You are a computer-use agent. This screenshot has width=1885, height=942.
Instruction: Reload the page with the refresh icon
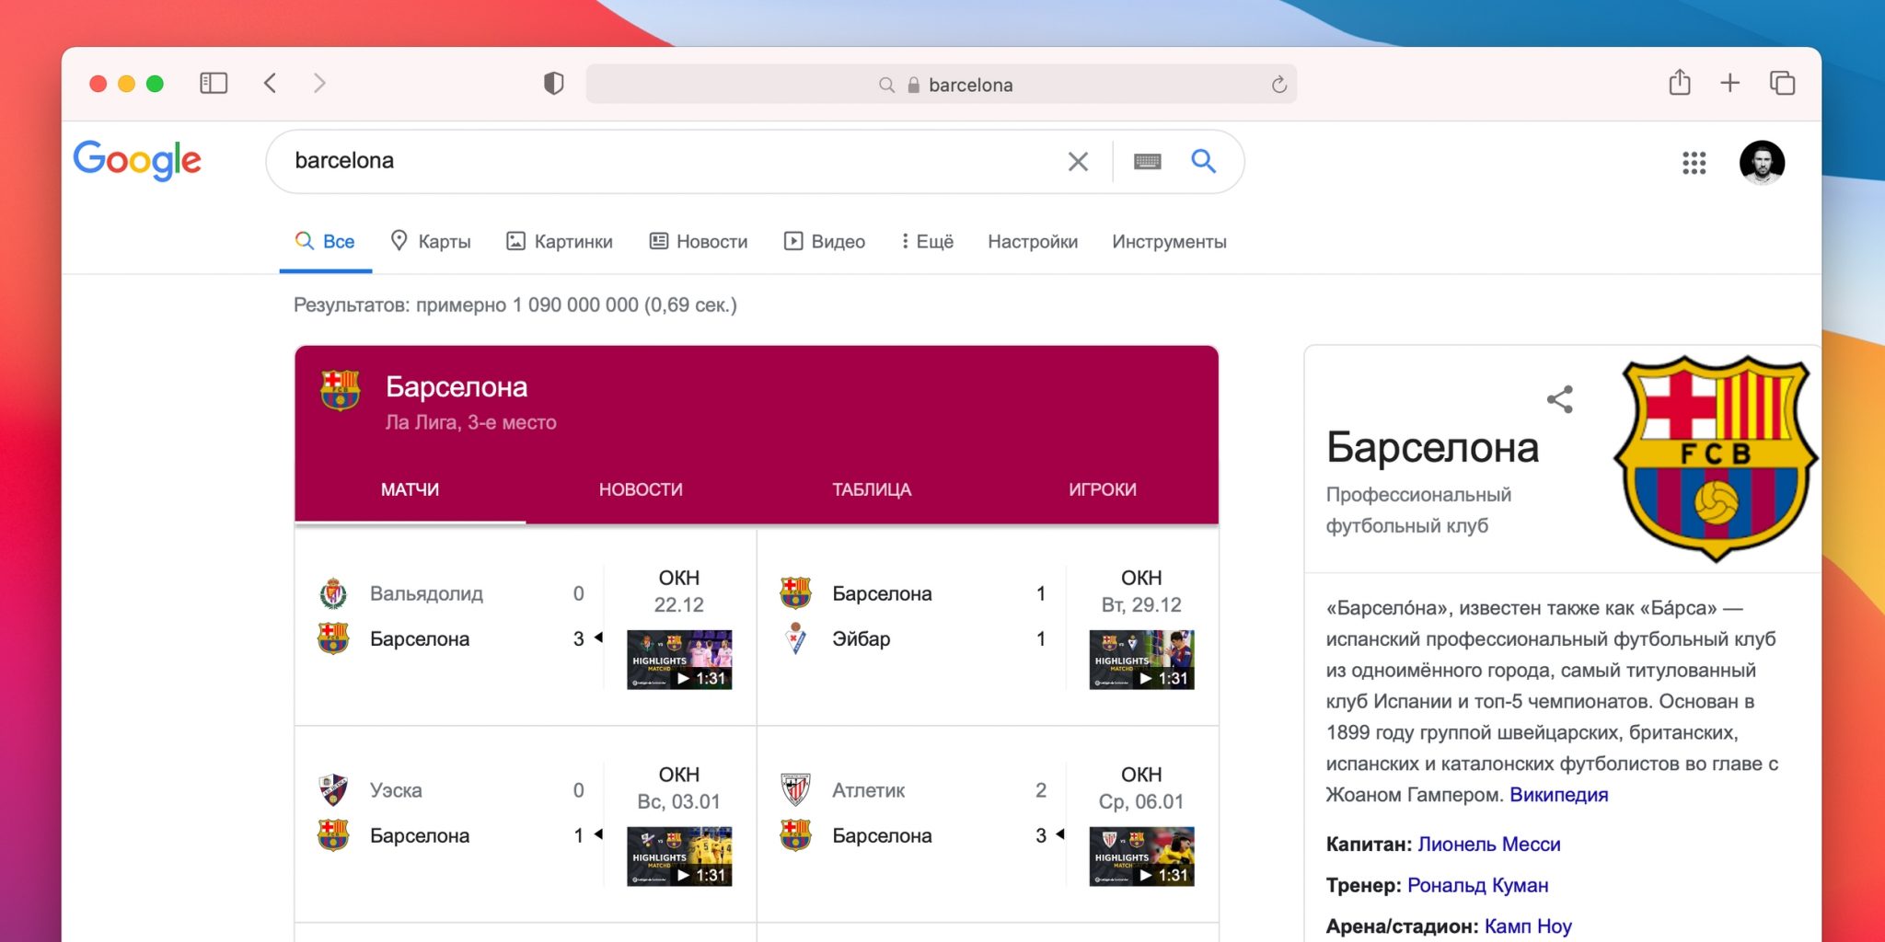tap(1278, 85)
